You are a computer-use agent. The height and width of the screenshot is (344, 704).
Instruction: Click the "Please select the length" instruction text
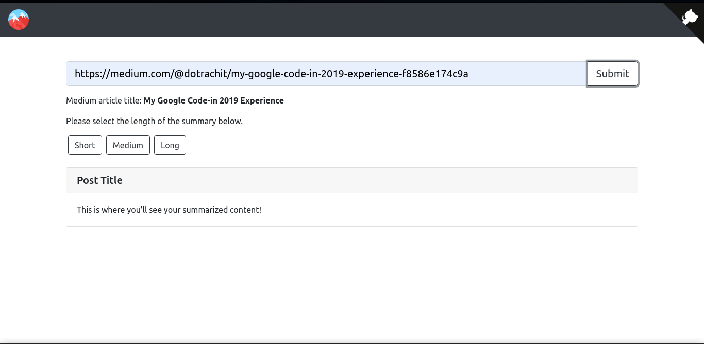(x=154, y=122)
